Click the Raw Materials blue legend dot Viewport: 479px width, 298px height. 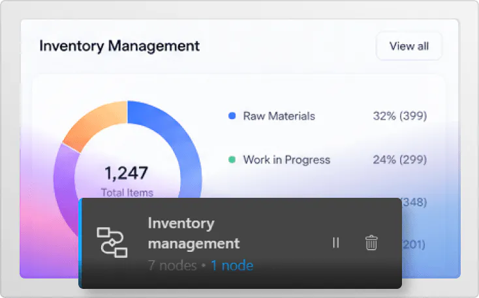pos(232,116)
